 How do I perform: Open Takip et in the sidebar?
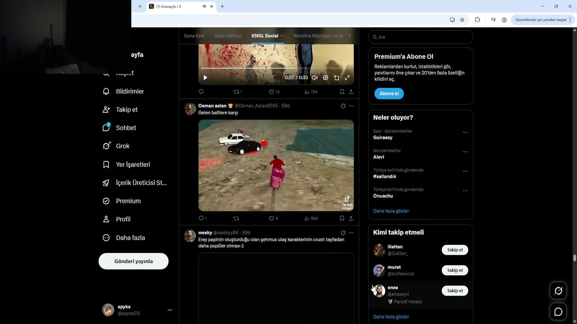coord(120,109)
